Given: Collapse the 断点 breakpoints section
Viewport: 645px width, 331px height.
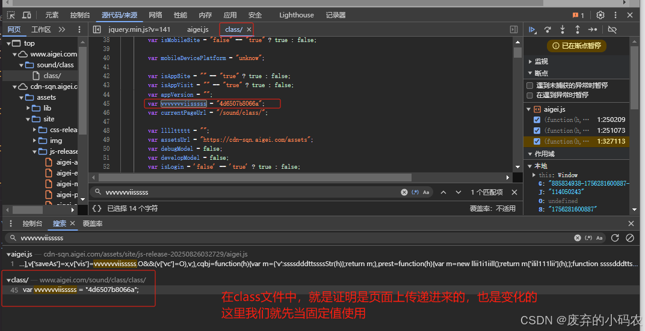Looking at the screenshot, I should pyautogui.click(x=530, y=73).
